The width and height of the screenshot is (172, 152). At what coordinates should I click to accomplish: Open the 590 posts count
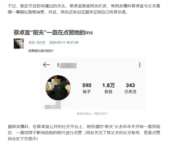(x=87, y=85)
